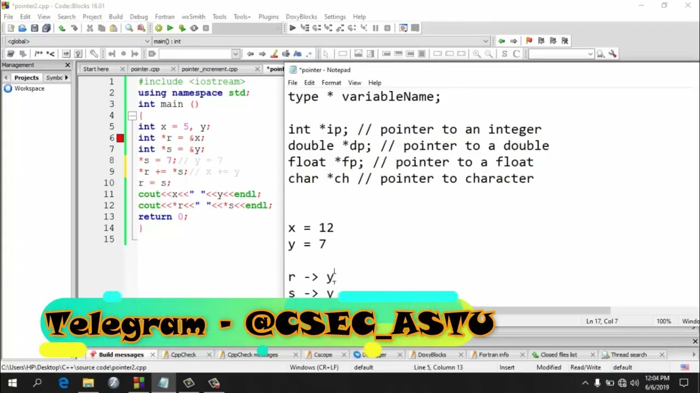Cut the selection using the scissors icon
700x393 pixels.
pyautogui.click(x=89, y=28)
